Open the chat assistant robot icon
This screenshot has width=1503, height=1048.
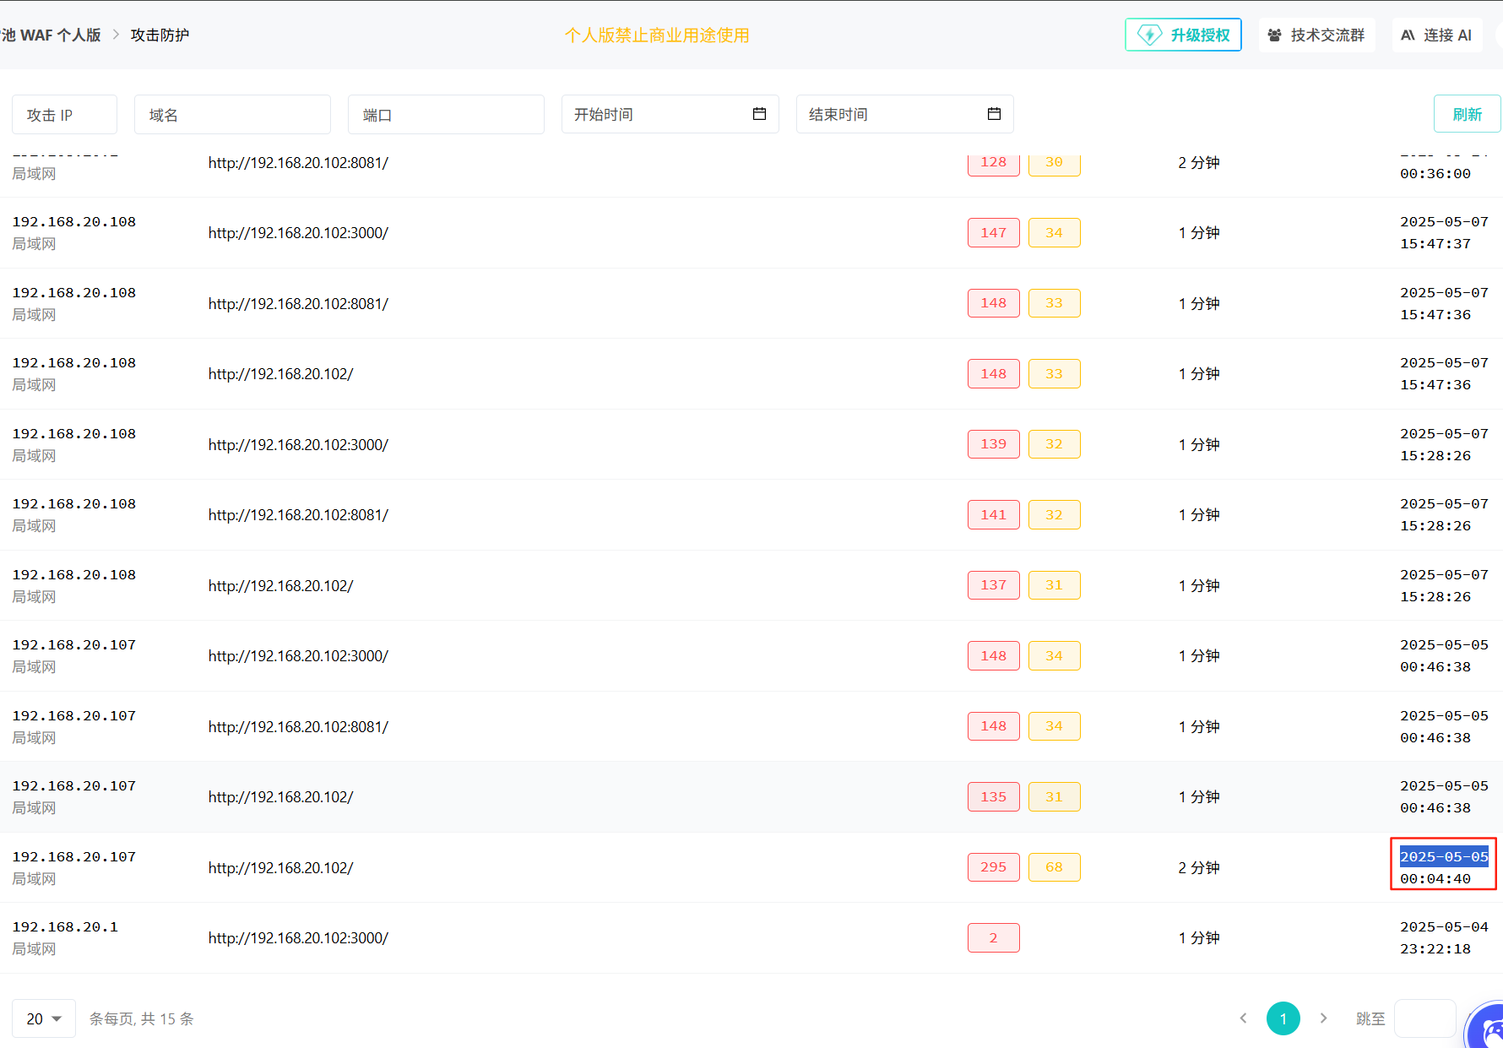tap(1489, 1028)
